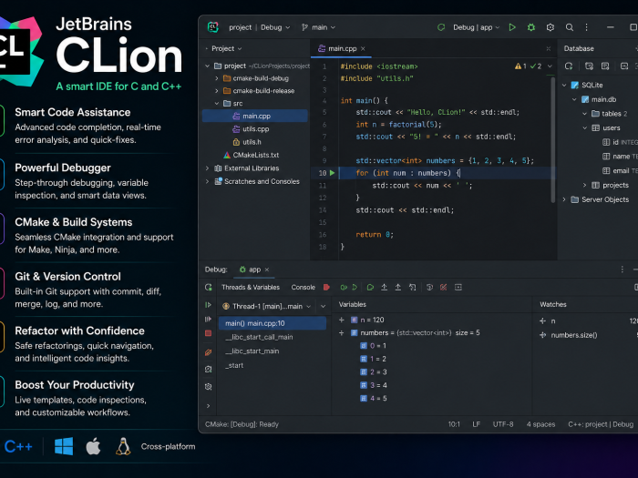
Task: Switch to the Console tab
Action: point(304,288)
